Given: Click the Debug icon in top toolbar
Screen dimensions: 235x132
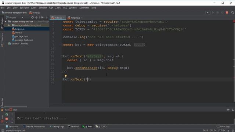Looking at the screenshot, I should click(217, 12).
